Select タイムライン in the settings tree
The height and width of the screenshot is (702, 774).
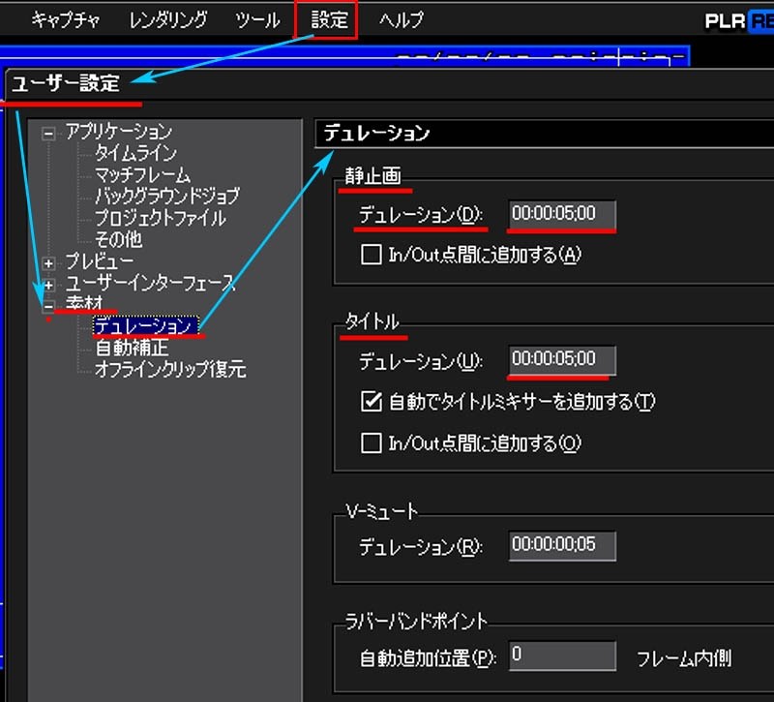pos(135,153)
